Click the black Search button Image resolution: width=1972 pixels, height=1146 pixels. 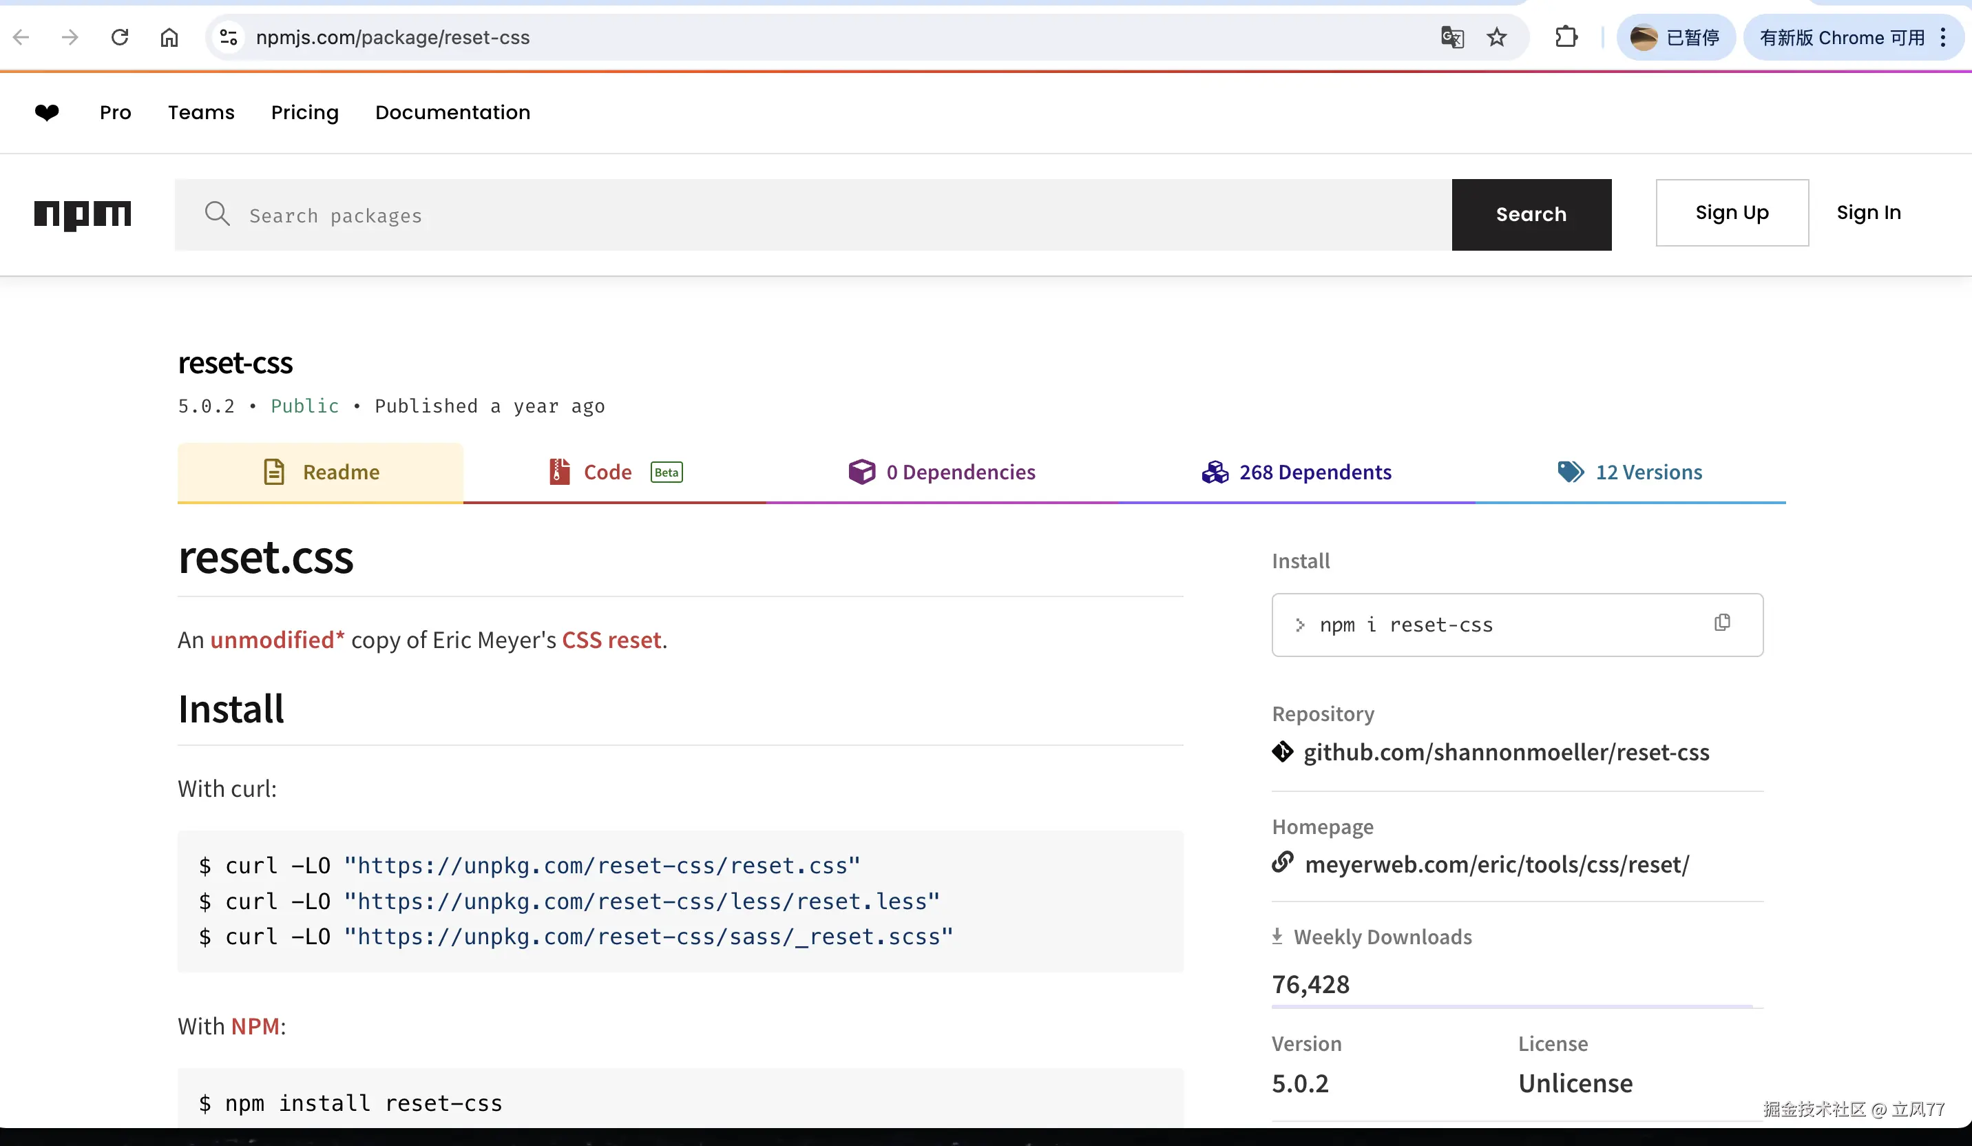pyautogui.click(x=1531, y=214)
